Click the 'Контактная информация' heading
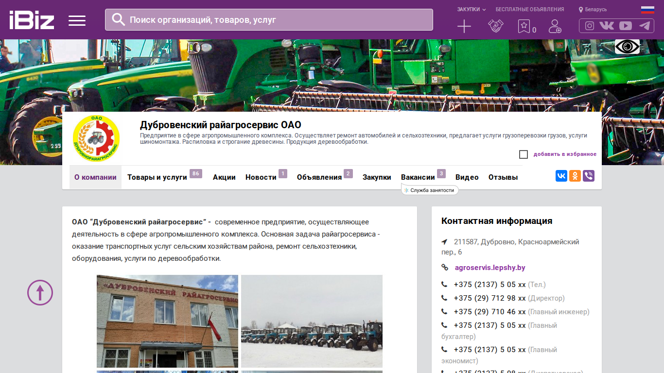Image resolution: width=664 pixels, height=373 pixels. tap(497, 221)
